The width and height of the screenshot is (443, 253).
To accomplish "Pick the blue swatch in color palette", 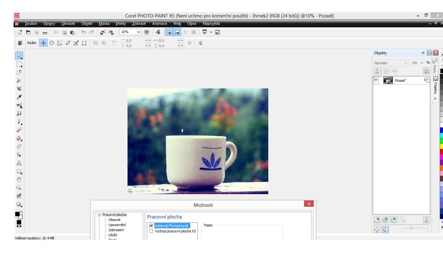I will (x=441, y=130).
